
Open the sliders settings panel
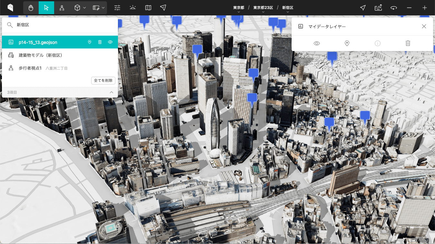[x=117, y=8]
